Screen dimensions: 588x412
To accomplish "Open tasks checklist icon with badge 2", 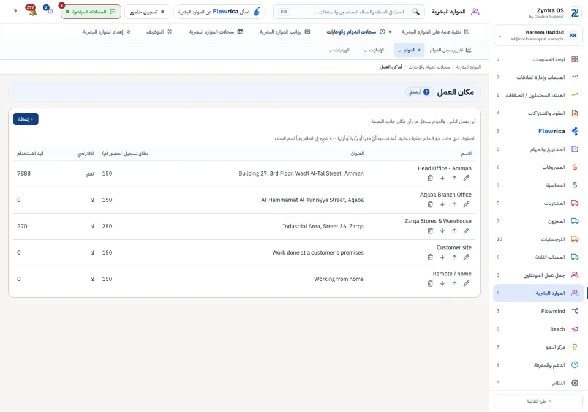I will [x=49, y=10].
